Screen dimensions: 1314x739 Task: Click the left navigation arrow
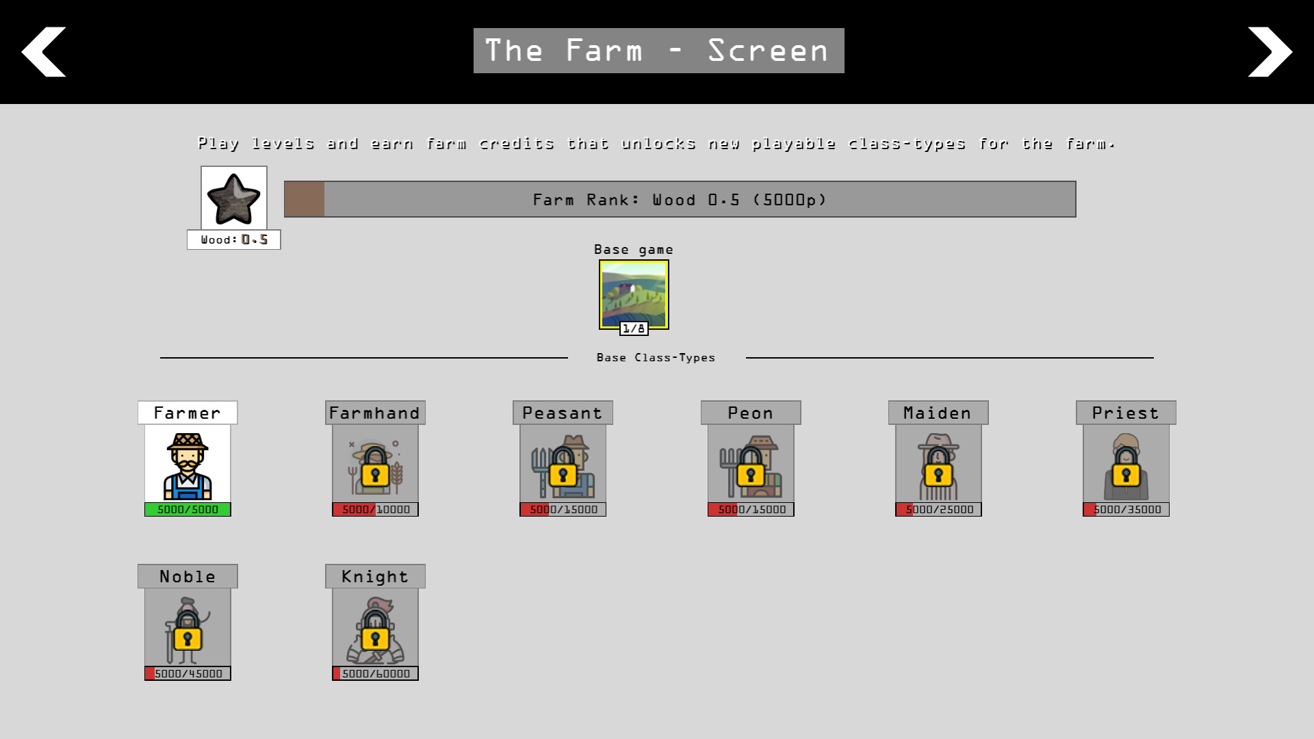pos(42,51)
